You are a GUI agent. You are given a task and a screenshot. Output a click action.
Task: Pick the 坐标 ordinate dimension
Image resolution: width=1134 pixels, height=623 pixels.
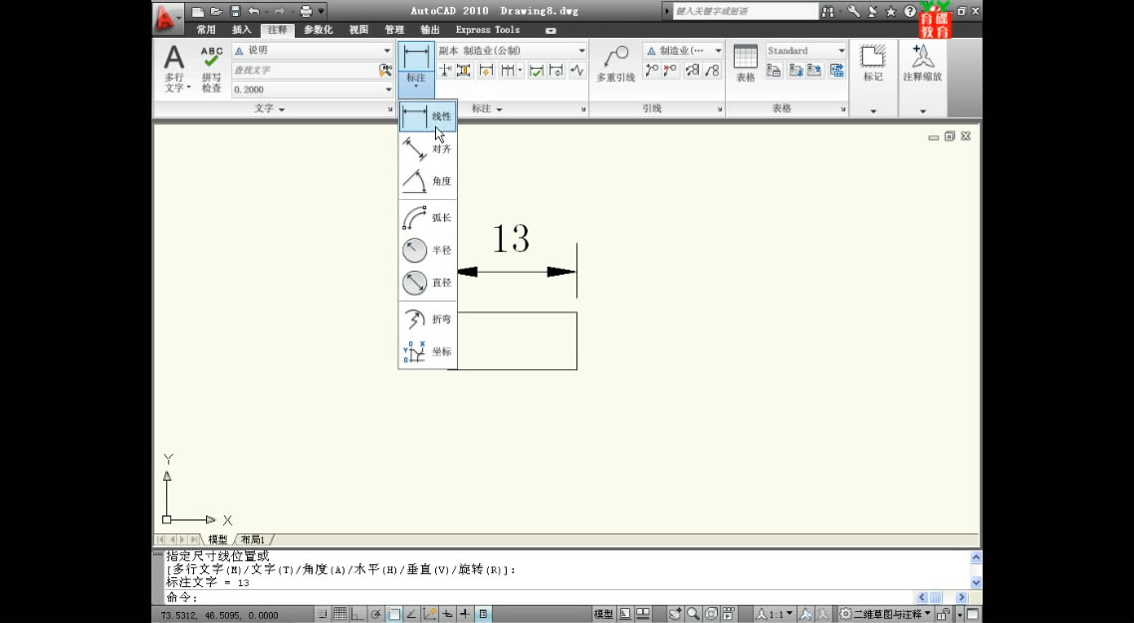pyautogui.click(x=427, y=352)
